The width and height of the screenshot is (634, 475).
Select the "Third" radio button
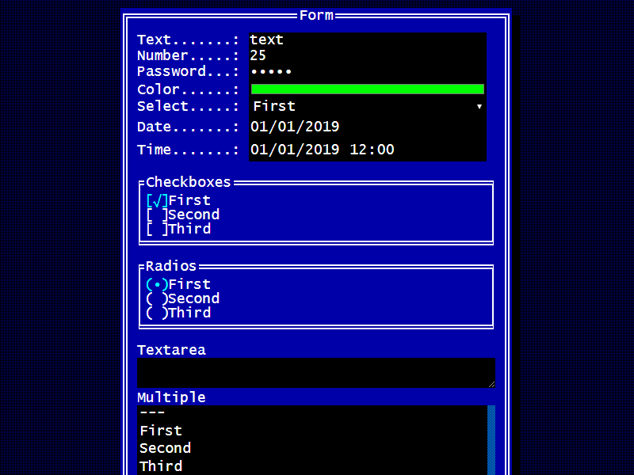(157, 312)
